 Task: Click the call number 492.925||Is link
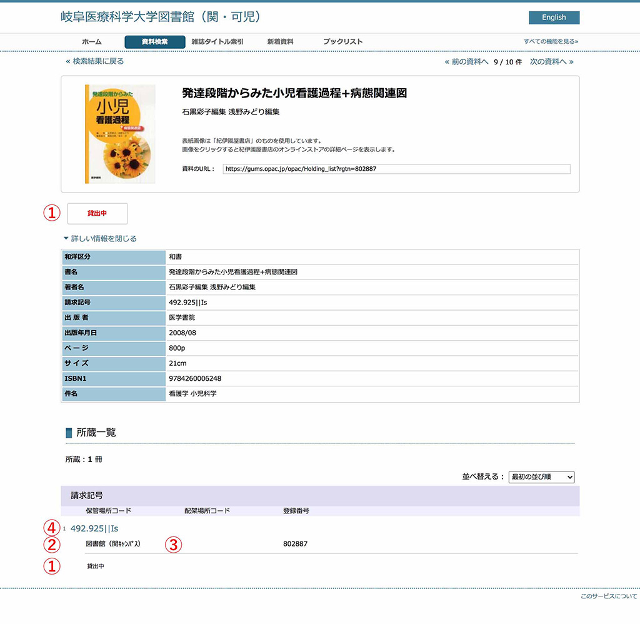tap(94, 529)
